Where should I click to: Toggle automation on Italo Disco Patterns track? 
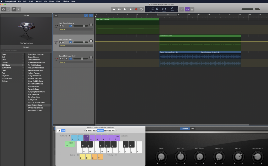pos(71,26)
